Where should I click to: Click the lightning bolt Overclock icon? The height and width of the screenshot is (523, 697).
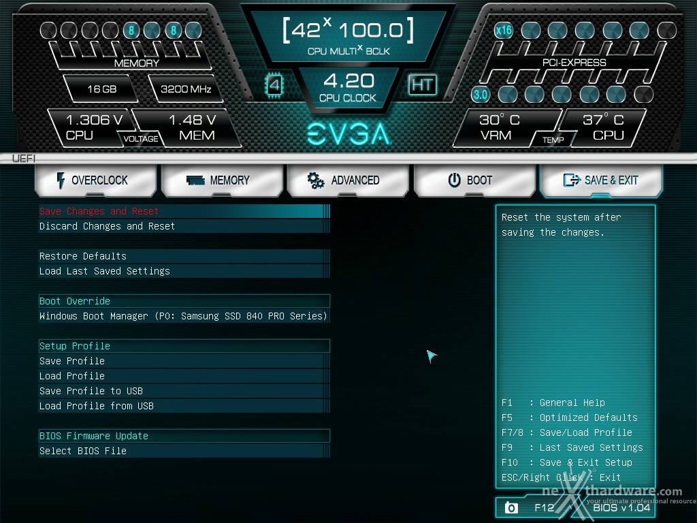click(x=61, y=180)
